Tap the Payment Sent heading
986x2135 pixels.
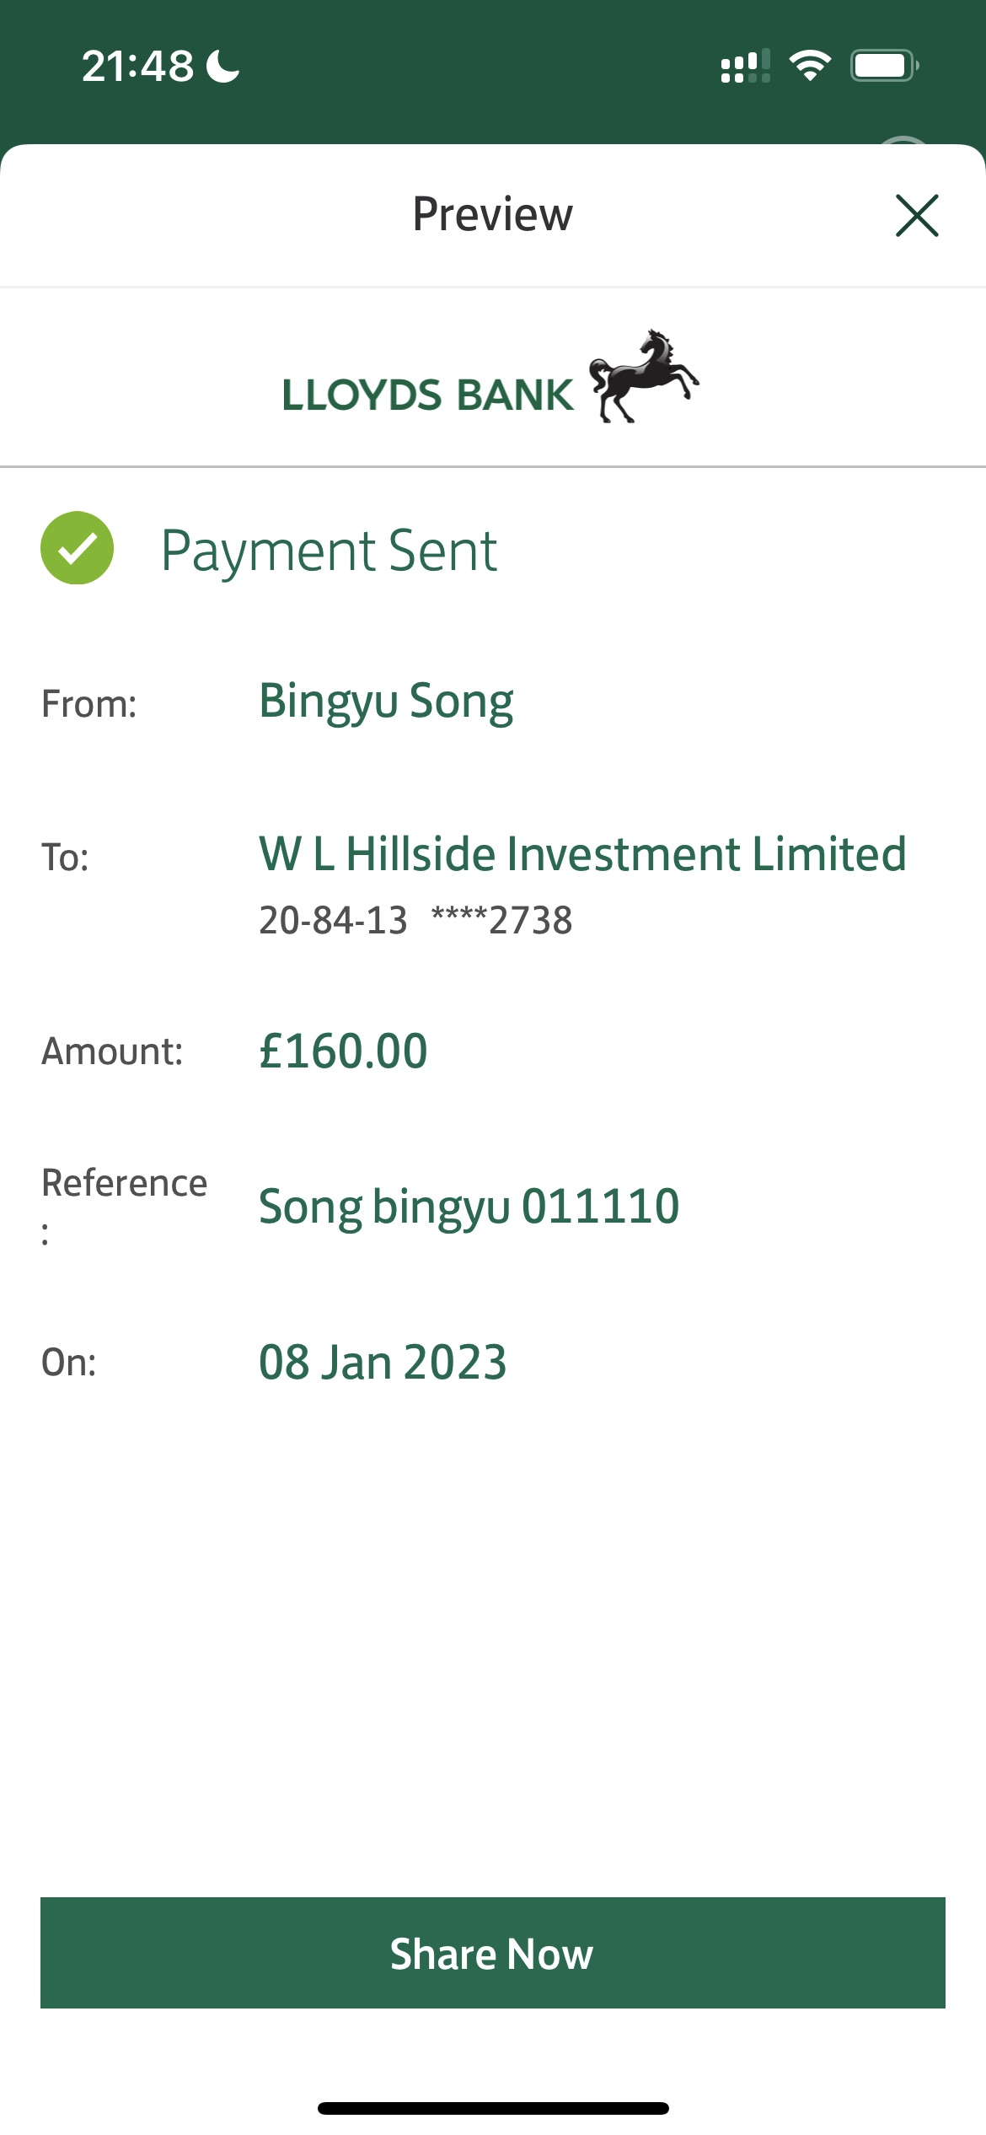(329, 551)
